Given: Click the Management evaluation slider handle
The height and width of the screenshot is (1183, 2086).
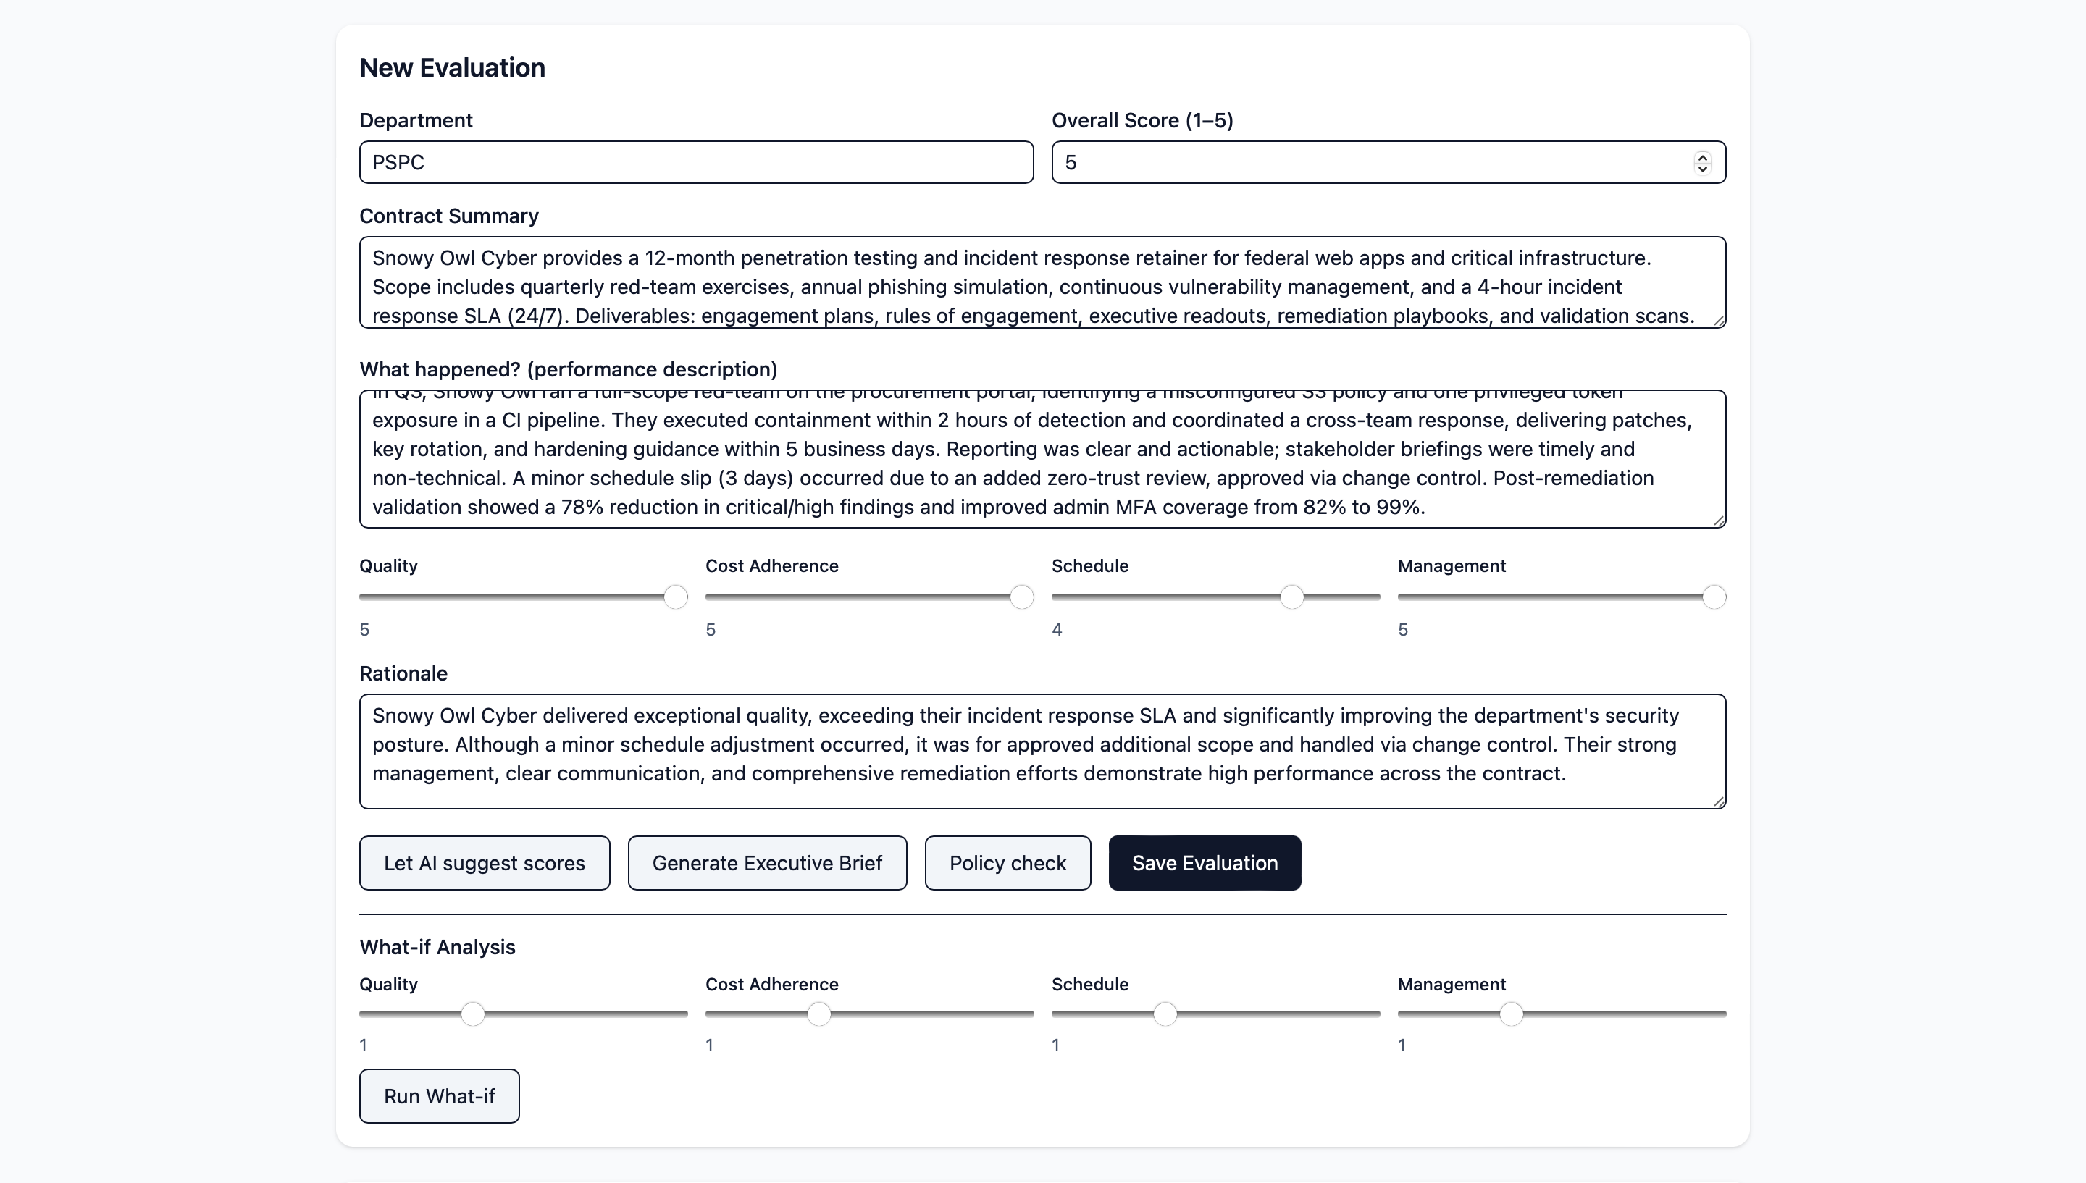Looking at the screenshot, I should click(x=1713, y=597).
